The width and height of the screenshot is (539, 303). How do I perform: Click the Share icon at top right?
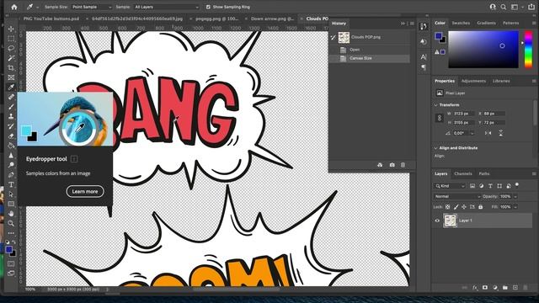[531, 7]
